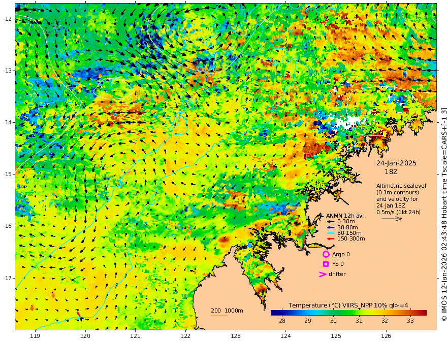The width and height of the screenshot is (447, 345).
Task: Click the longitude axis label 124
Action: tap(285, 336)
